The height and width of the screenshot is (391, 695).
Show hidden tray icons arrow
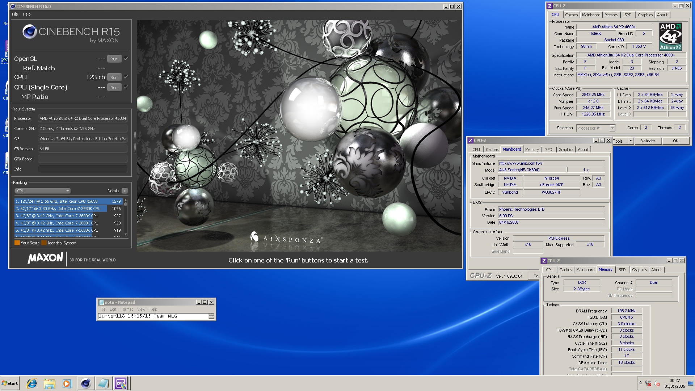pyautogui.click(x=640, y=383)
